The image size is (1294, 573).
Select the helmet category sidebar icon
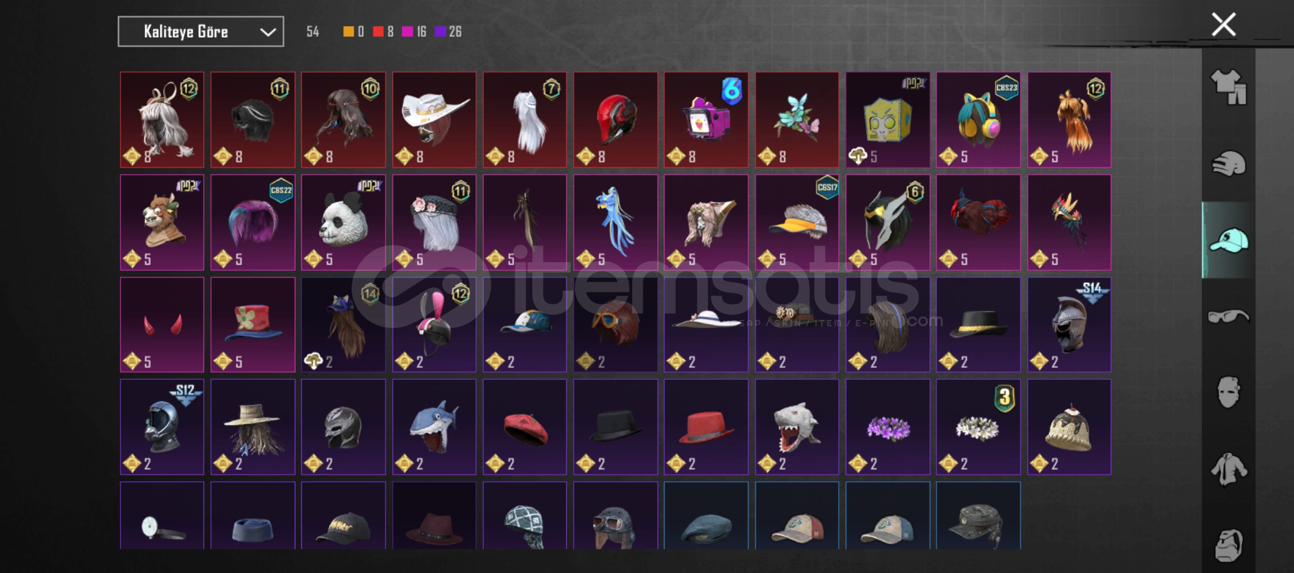coord(1229,164)
